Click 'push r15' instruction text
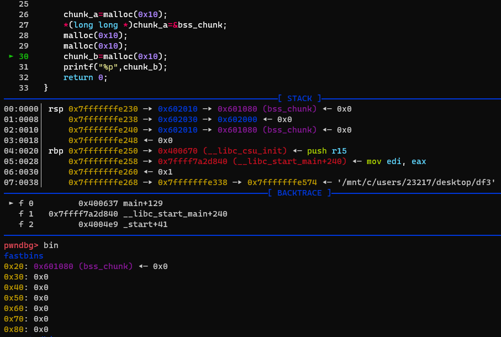Screen dimensions: 501x337 click(x=326, y=151)
